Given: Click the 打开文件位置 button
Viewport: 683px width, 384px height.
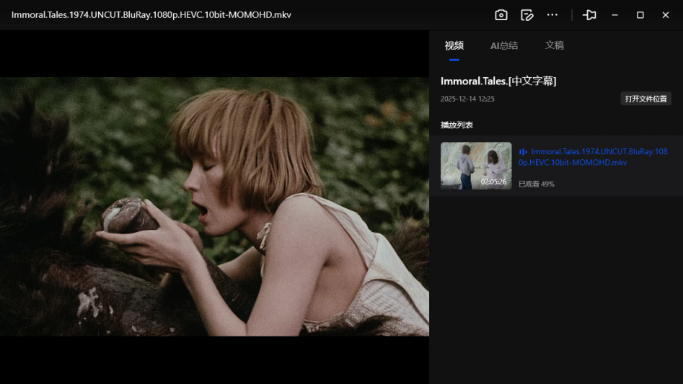Looking at the screenshot, I should pyautogui.click(x=645, y=99).
